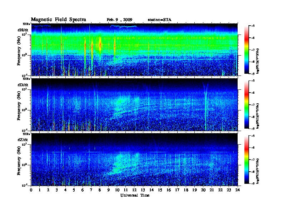Click the log(PSD) units label beside dH/dt colorbar
The image size is (283, 218).
point(258,61)
